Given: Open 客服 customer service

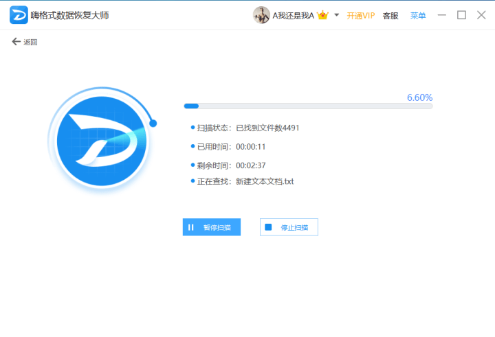Looking at the screenshot, I should (390, 16).
